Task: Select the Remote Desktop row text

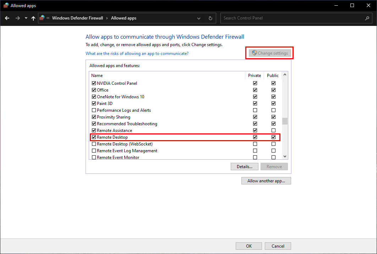Action: tap(112, 137)
